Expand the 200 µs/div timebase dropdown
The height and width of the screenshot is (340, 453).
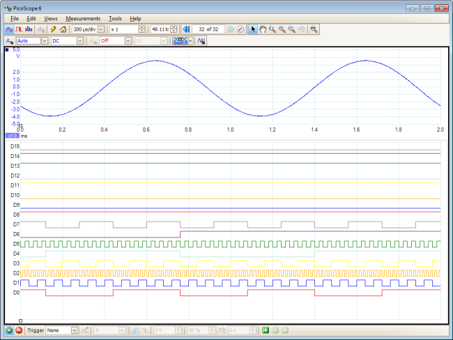[x=101, y=29]
